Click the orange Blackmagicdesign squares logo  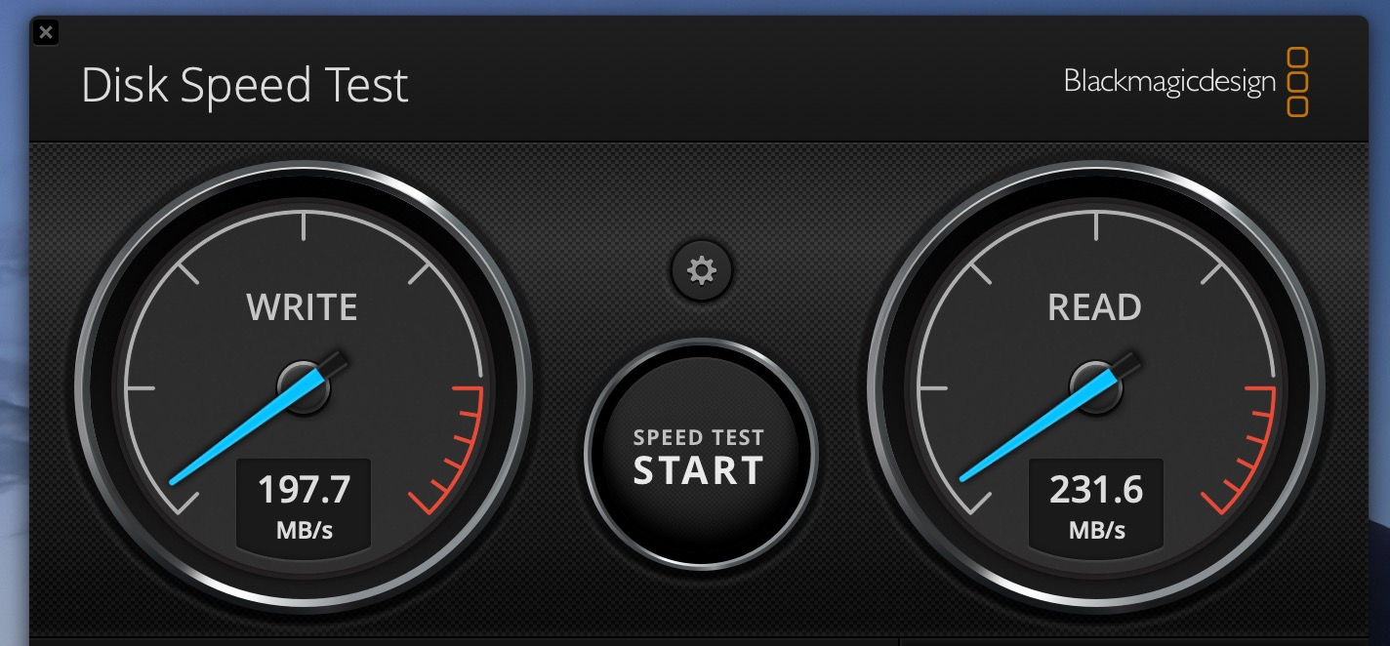(x=1296, y=82)
